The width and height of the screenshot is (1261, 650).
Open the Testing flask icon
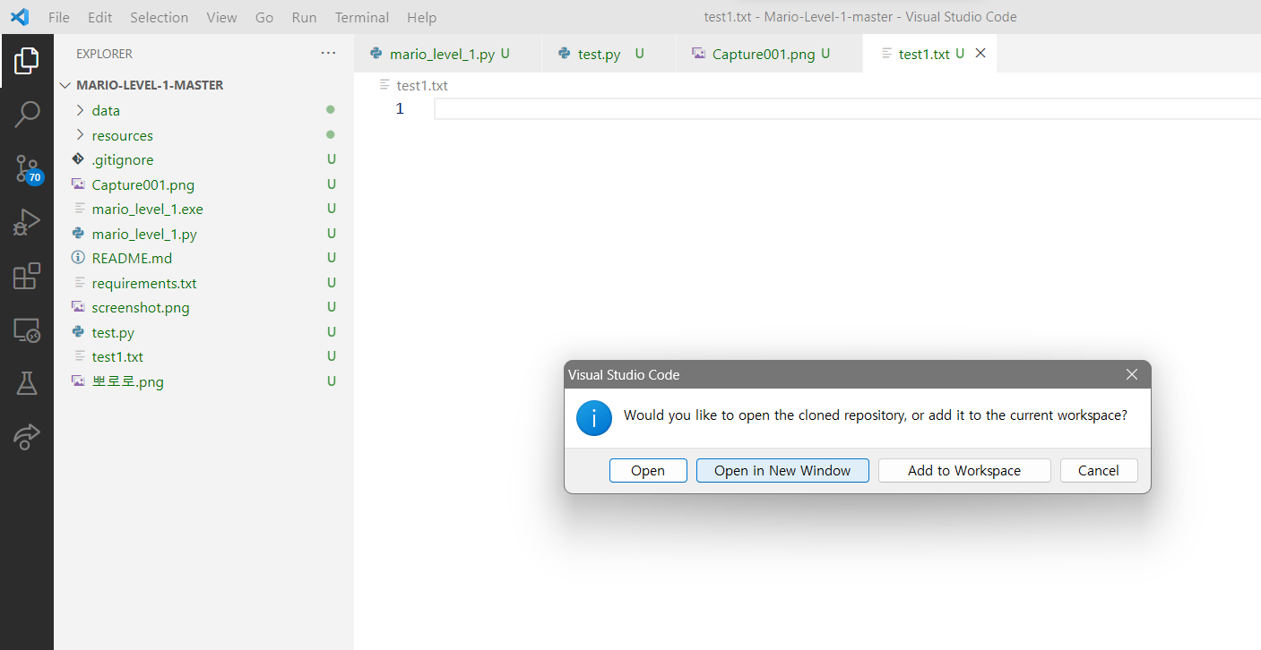point(27,383)
